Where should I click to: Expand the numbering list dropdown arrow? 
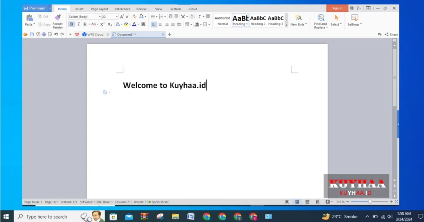pyautogui.click(x=165, y=17)
